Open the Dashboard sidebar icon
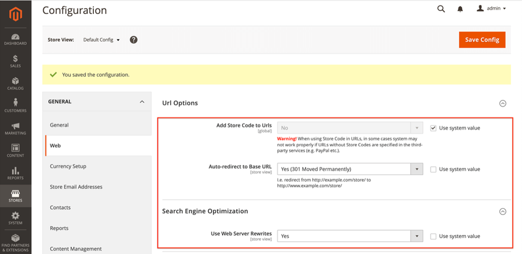 (15, 39)
